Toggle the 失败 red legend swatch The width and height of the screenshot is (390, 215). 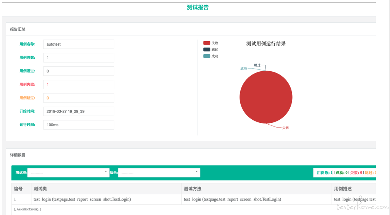(x=207, y=43)
